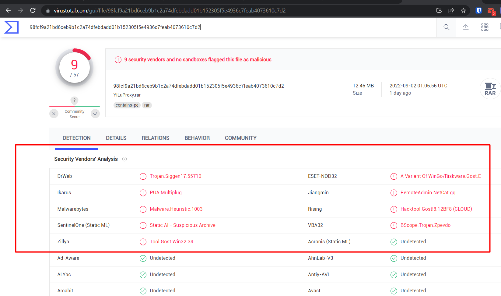The width and height of the screenshot is (501, 296).
Task: Switch to the DETECTION tab
Action: [x=77, y=138]
